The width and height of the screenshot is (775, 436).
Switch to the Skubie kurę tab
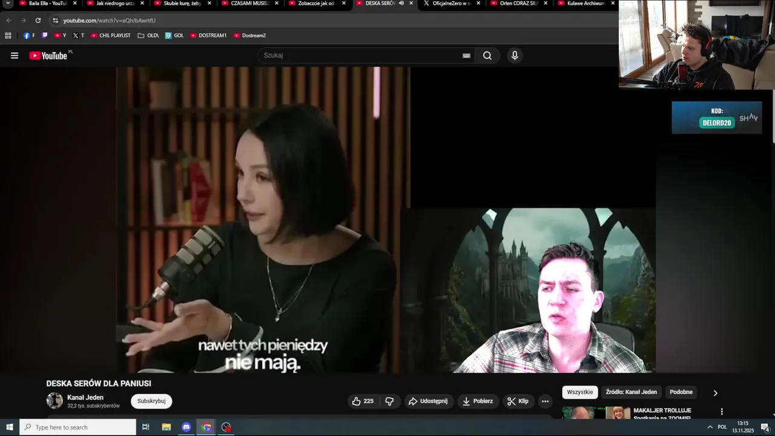(x=182, y=4)
